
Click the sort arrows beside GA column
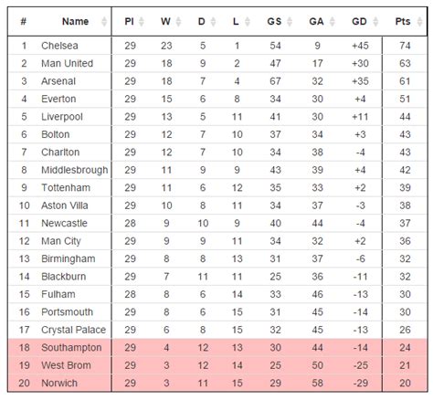[x=333, y=22]
